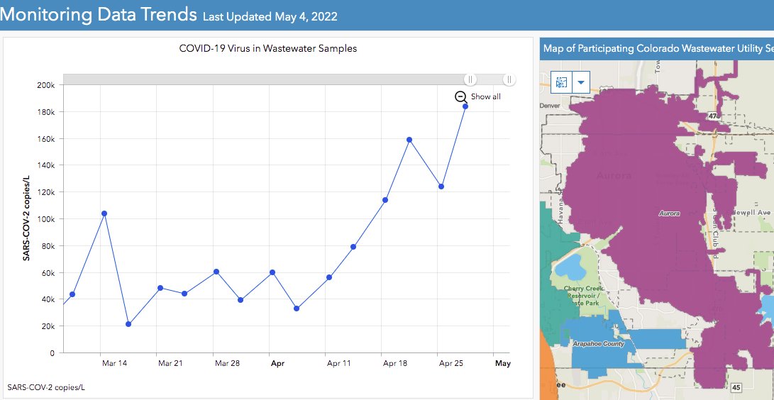Click the 'Apr 25' x-axis label
This screenshot has width=774, height=400.
(451, 364)
